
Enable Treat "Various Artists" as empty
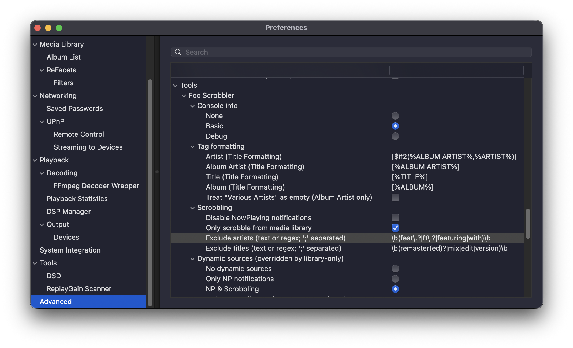395,197
